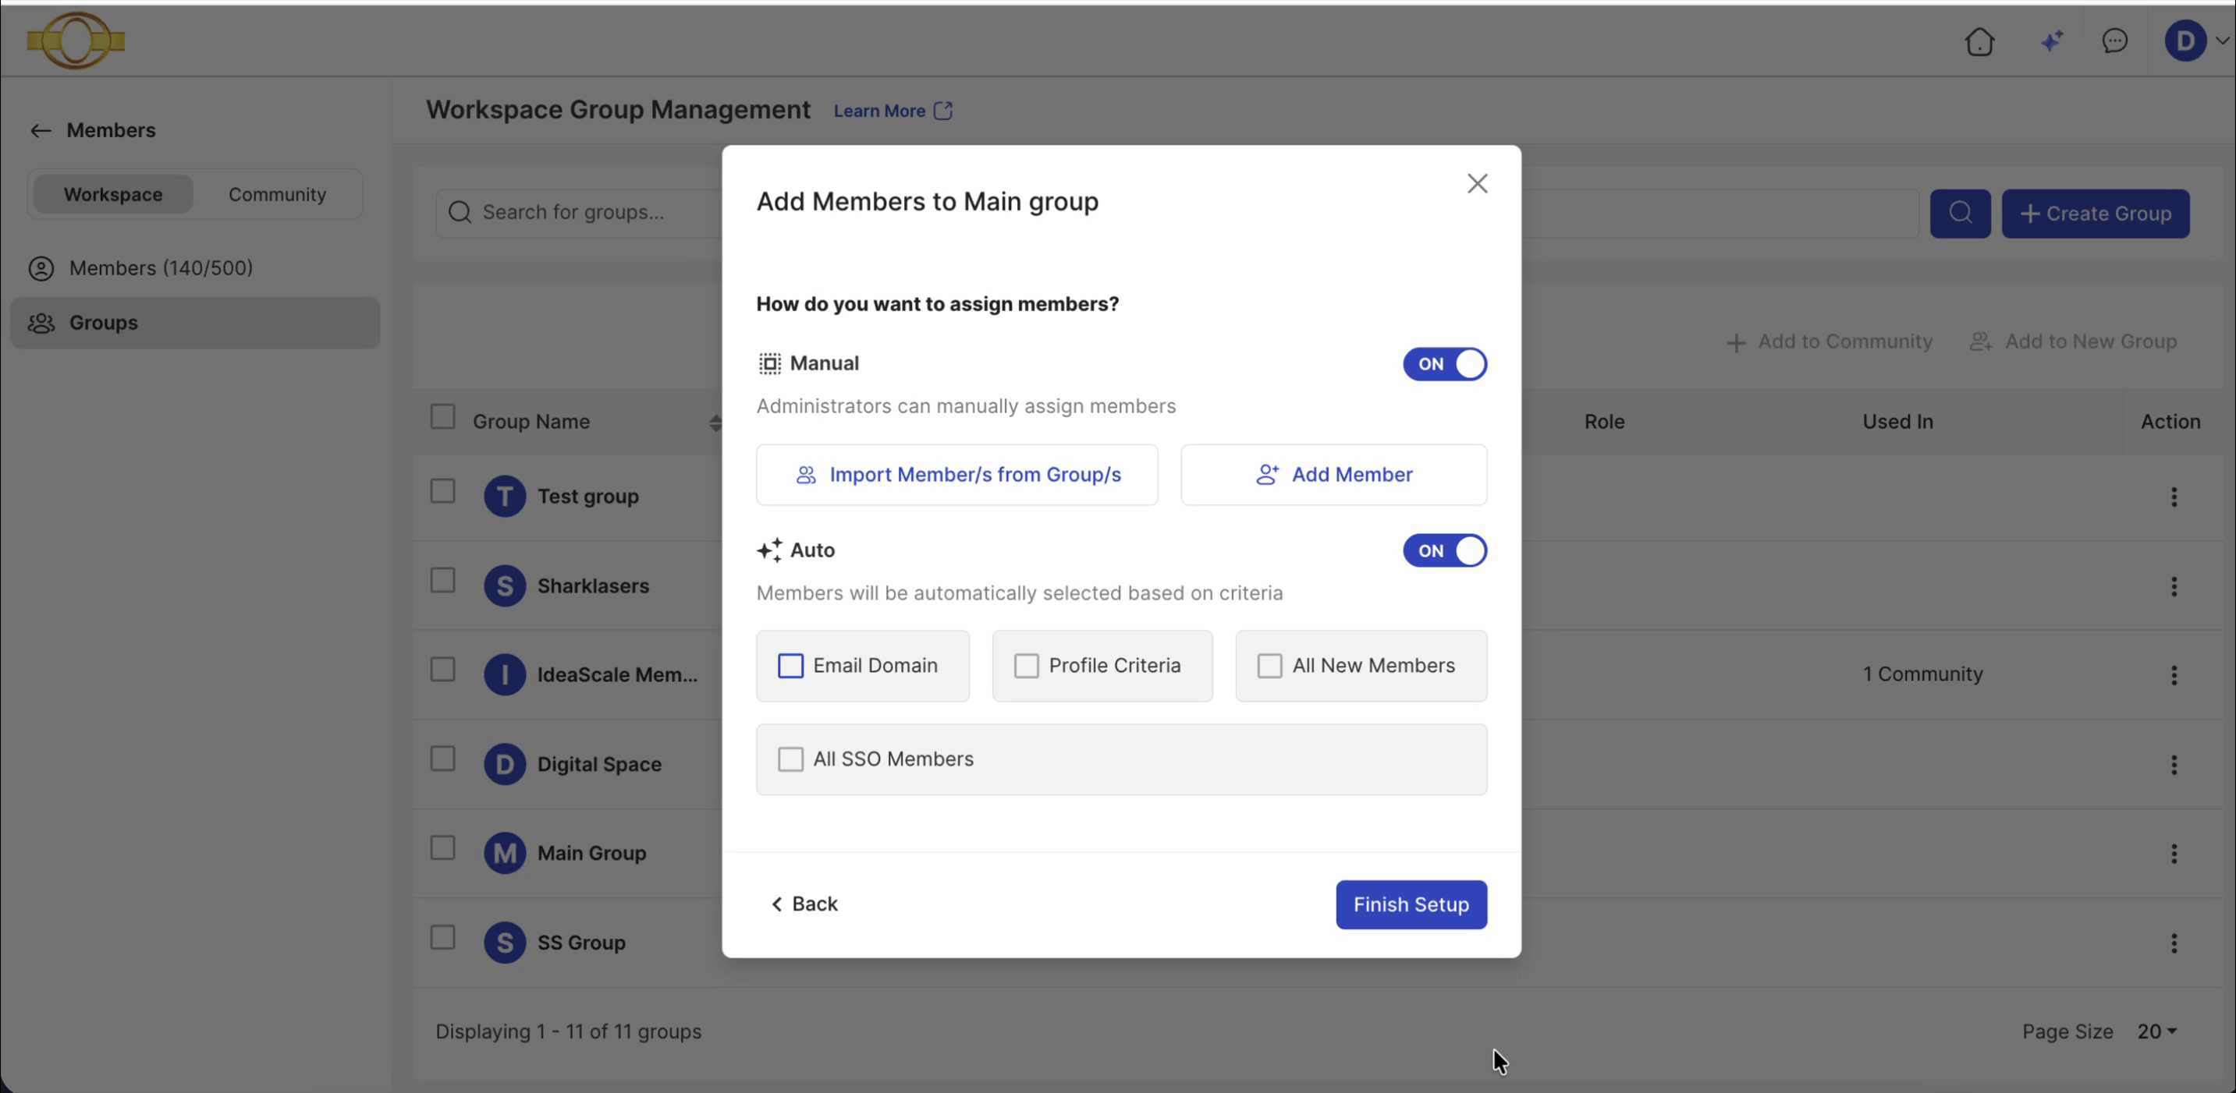2236x1093 pixels.
Task: Check the Digital Space row checkbox
Action: [x=442, y=759]
